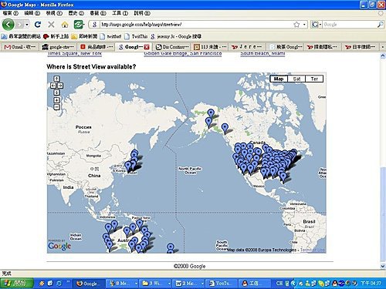Pan the map down with arrow button
386x289 pixels.
pos(56,92)
